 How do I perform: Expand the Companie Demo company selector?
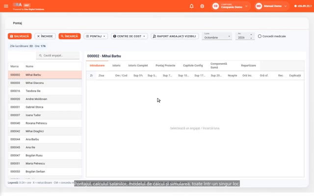click(x=231, y=6)
